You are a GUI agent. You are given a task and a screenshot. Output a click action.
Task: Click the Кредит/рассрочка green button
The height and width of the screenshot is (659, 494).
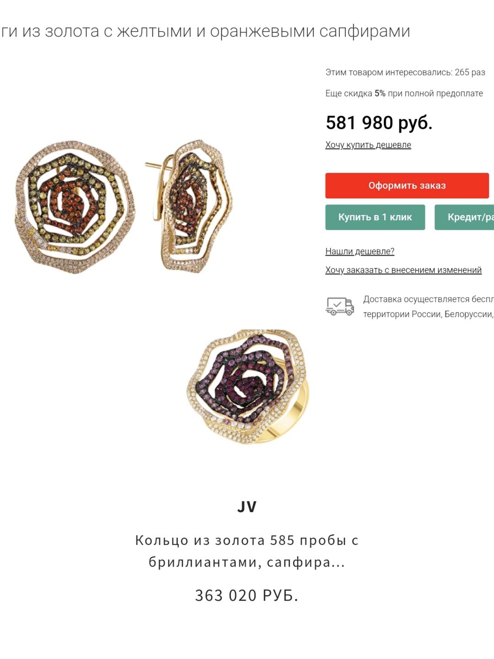click(x=464, y=217)
